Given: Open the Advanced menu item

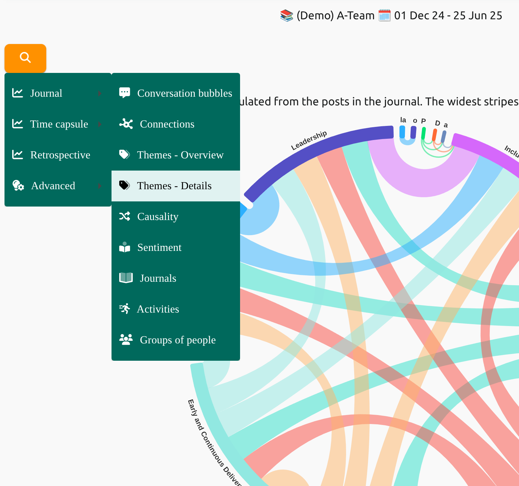Looking at the screenshot, I should coord(58,186).
